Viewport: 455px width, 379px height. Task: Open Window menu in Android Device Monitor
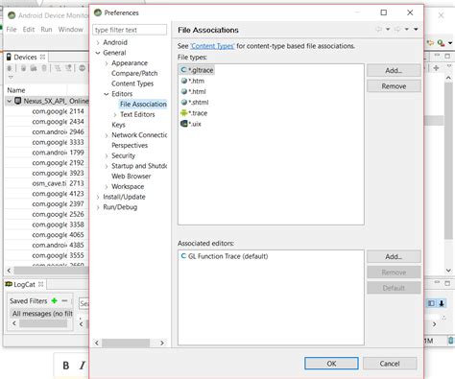70,30
